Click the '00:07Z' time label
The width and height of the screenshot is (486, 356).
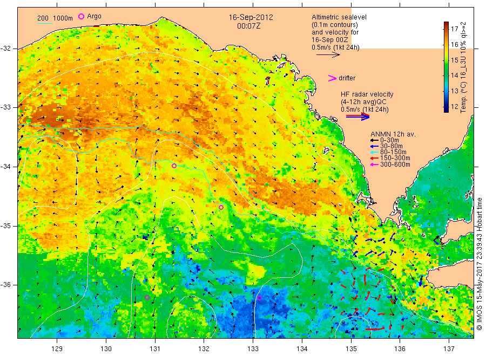pos(248,26)
